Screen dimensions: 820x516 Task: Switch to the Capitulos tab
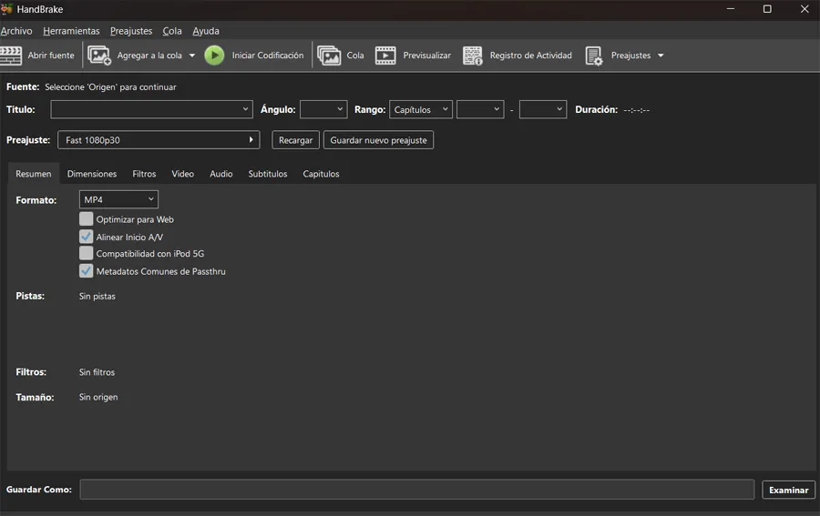click(x=321, y=174)
